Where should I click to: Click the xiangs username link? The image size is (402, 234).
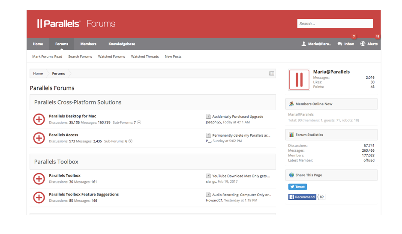(211, 182)
